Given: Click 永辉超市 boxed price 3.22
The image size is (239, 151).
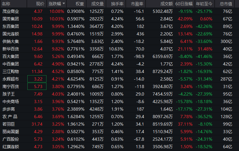Looking at the screenshot, I should 37,79.
